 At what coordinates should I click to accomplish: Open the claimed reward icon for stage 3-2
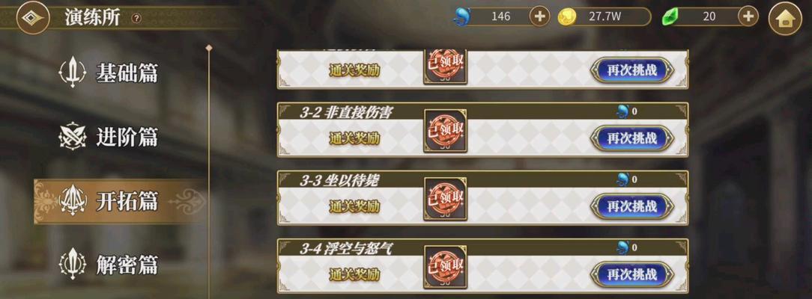446,131
